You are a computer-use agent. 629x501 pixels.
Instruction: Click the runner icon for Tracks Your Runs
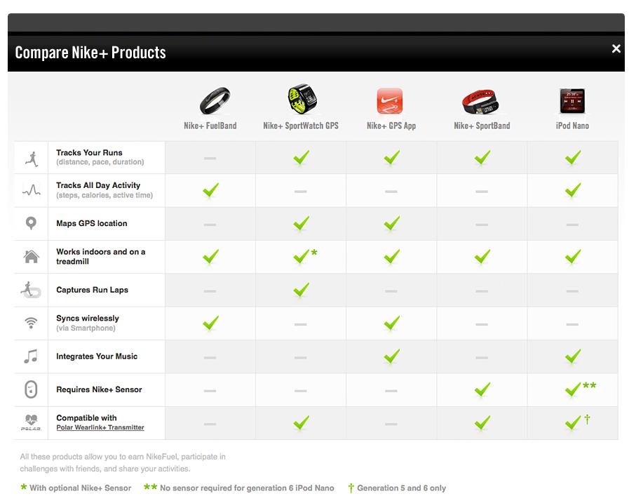pyautogui.click(x=31, y=157)
